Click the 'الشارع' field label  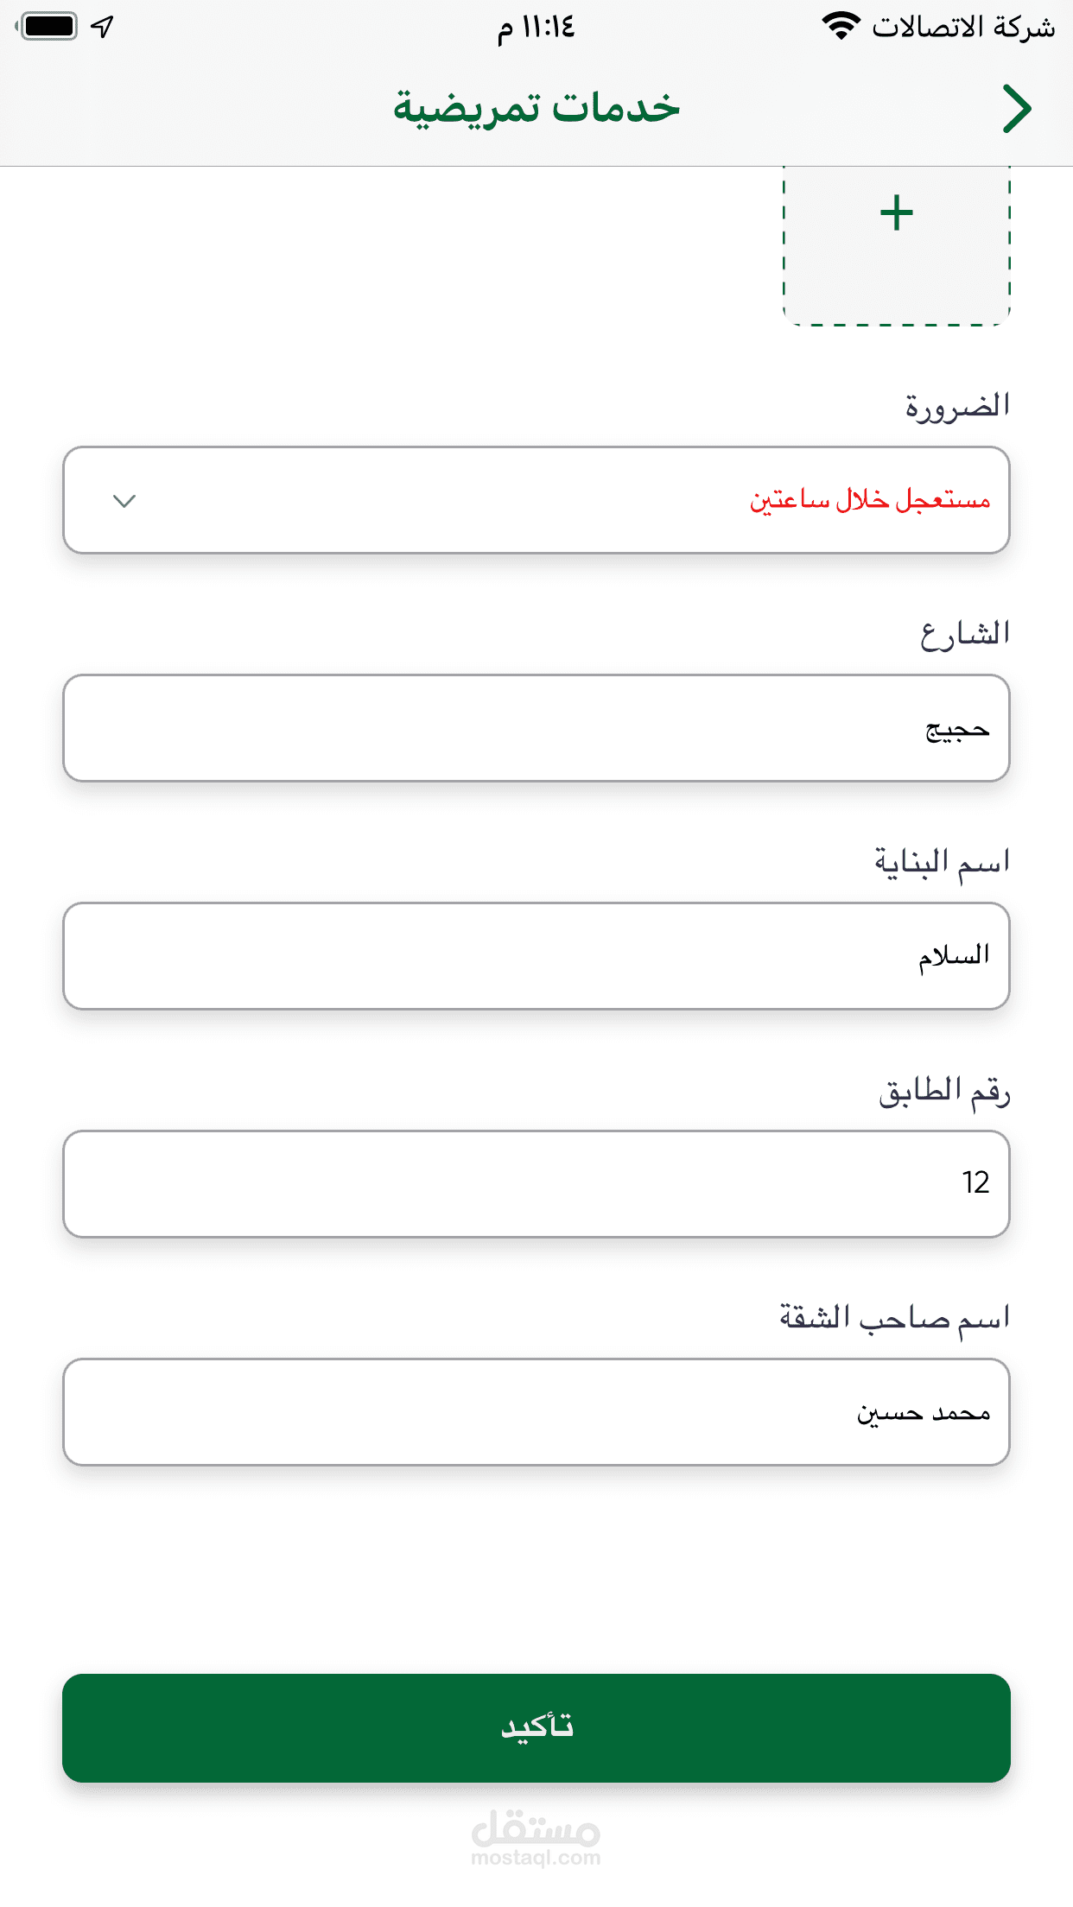[x=964, y=634]
